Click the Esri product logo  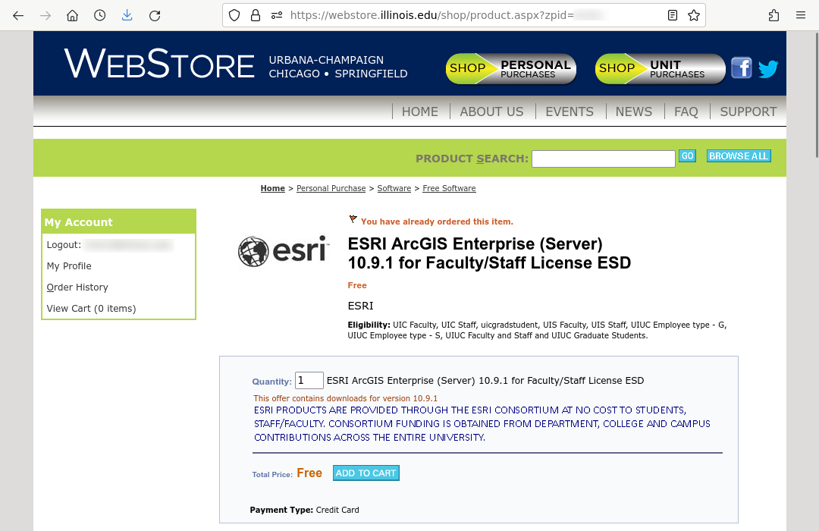tap(284, 251)
